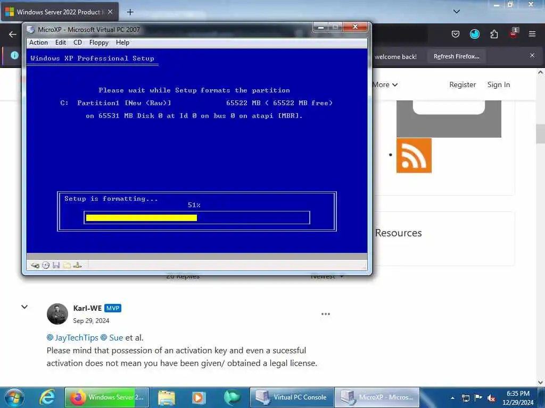
Task: Open the Floppy menu in Virtual PC
Action: [x=98, y=42]
